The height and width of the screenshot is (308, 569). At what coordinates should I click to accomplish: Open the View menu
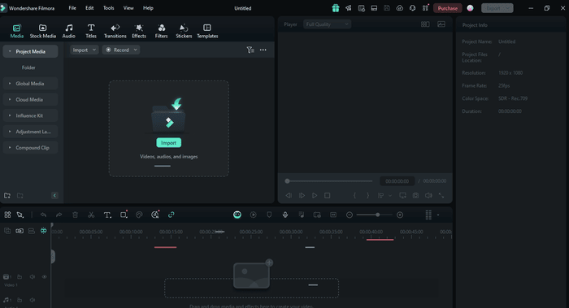pos(128,8)
